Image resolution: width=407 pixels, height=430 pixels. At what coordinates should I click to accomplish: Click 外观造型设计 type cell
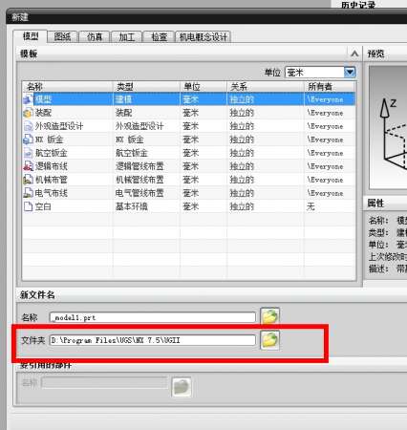click(x=139, y=126)
